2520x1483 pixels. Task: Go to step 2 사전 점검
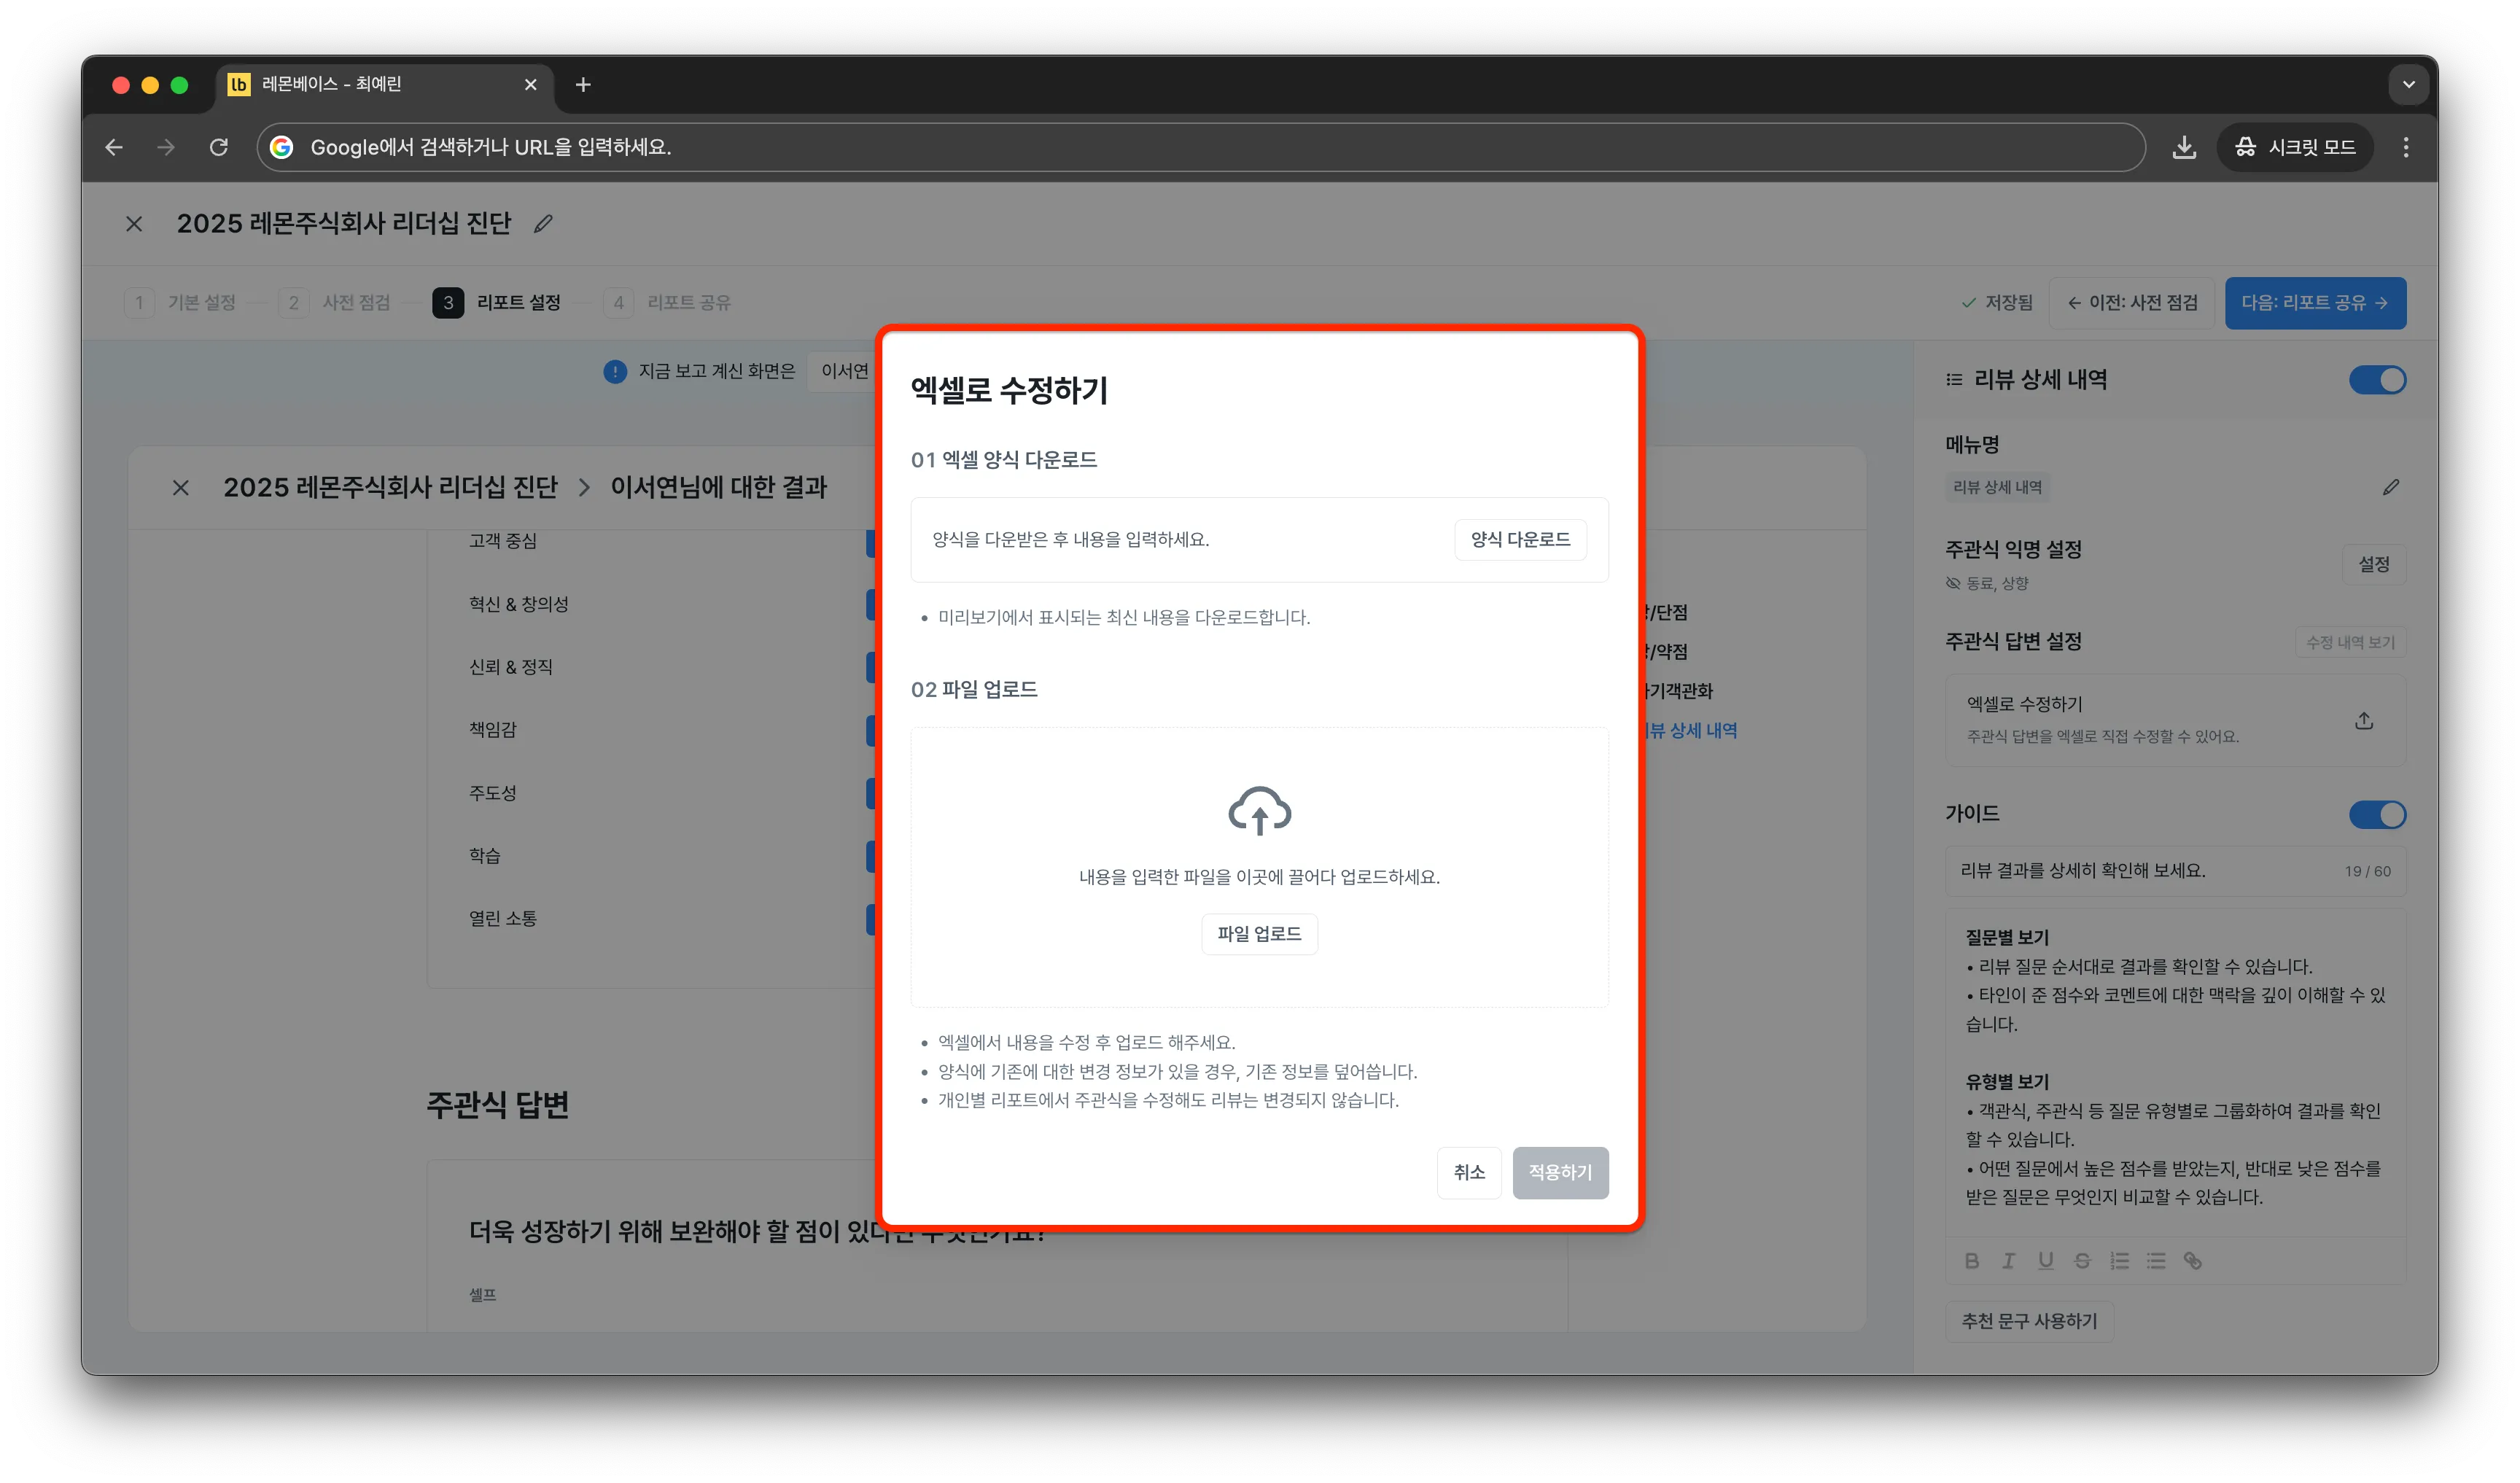pos(335,302)
